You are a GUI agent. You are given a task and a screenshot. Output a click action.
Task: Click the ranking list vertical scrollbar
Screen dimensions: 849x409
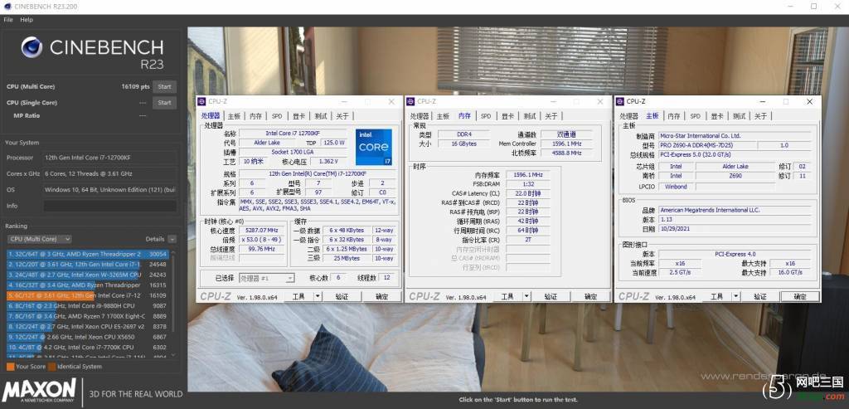173,293
